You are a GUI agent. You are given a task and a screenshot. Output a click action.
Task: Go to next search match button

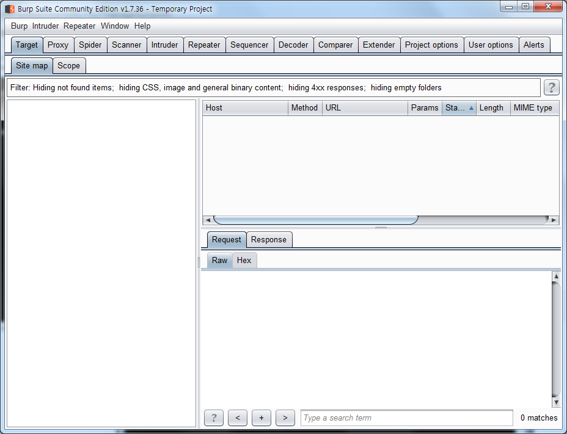[x=285, y=418]
